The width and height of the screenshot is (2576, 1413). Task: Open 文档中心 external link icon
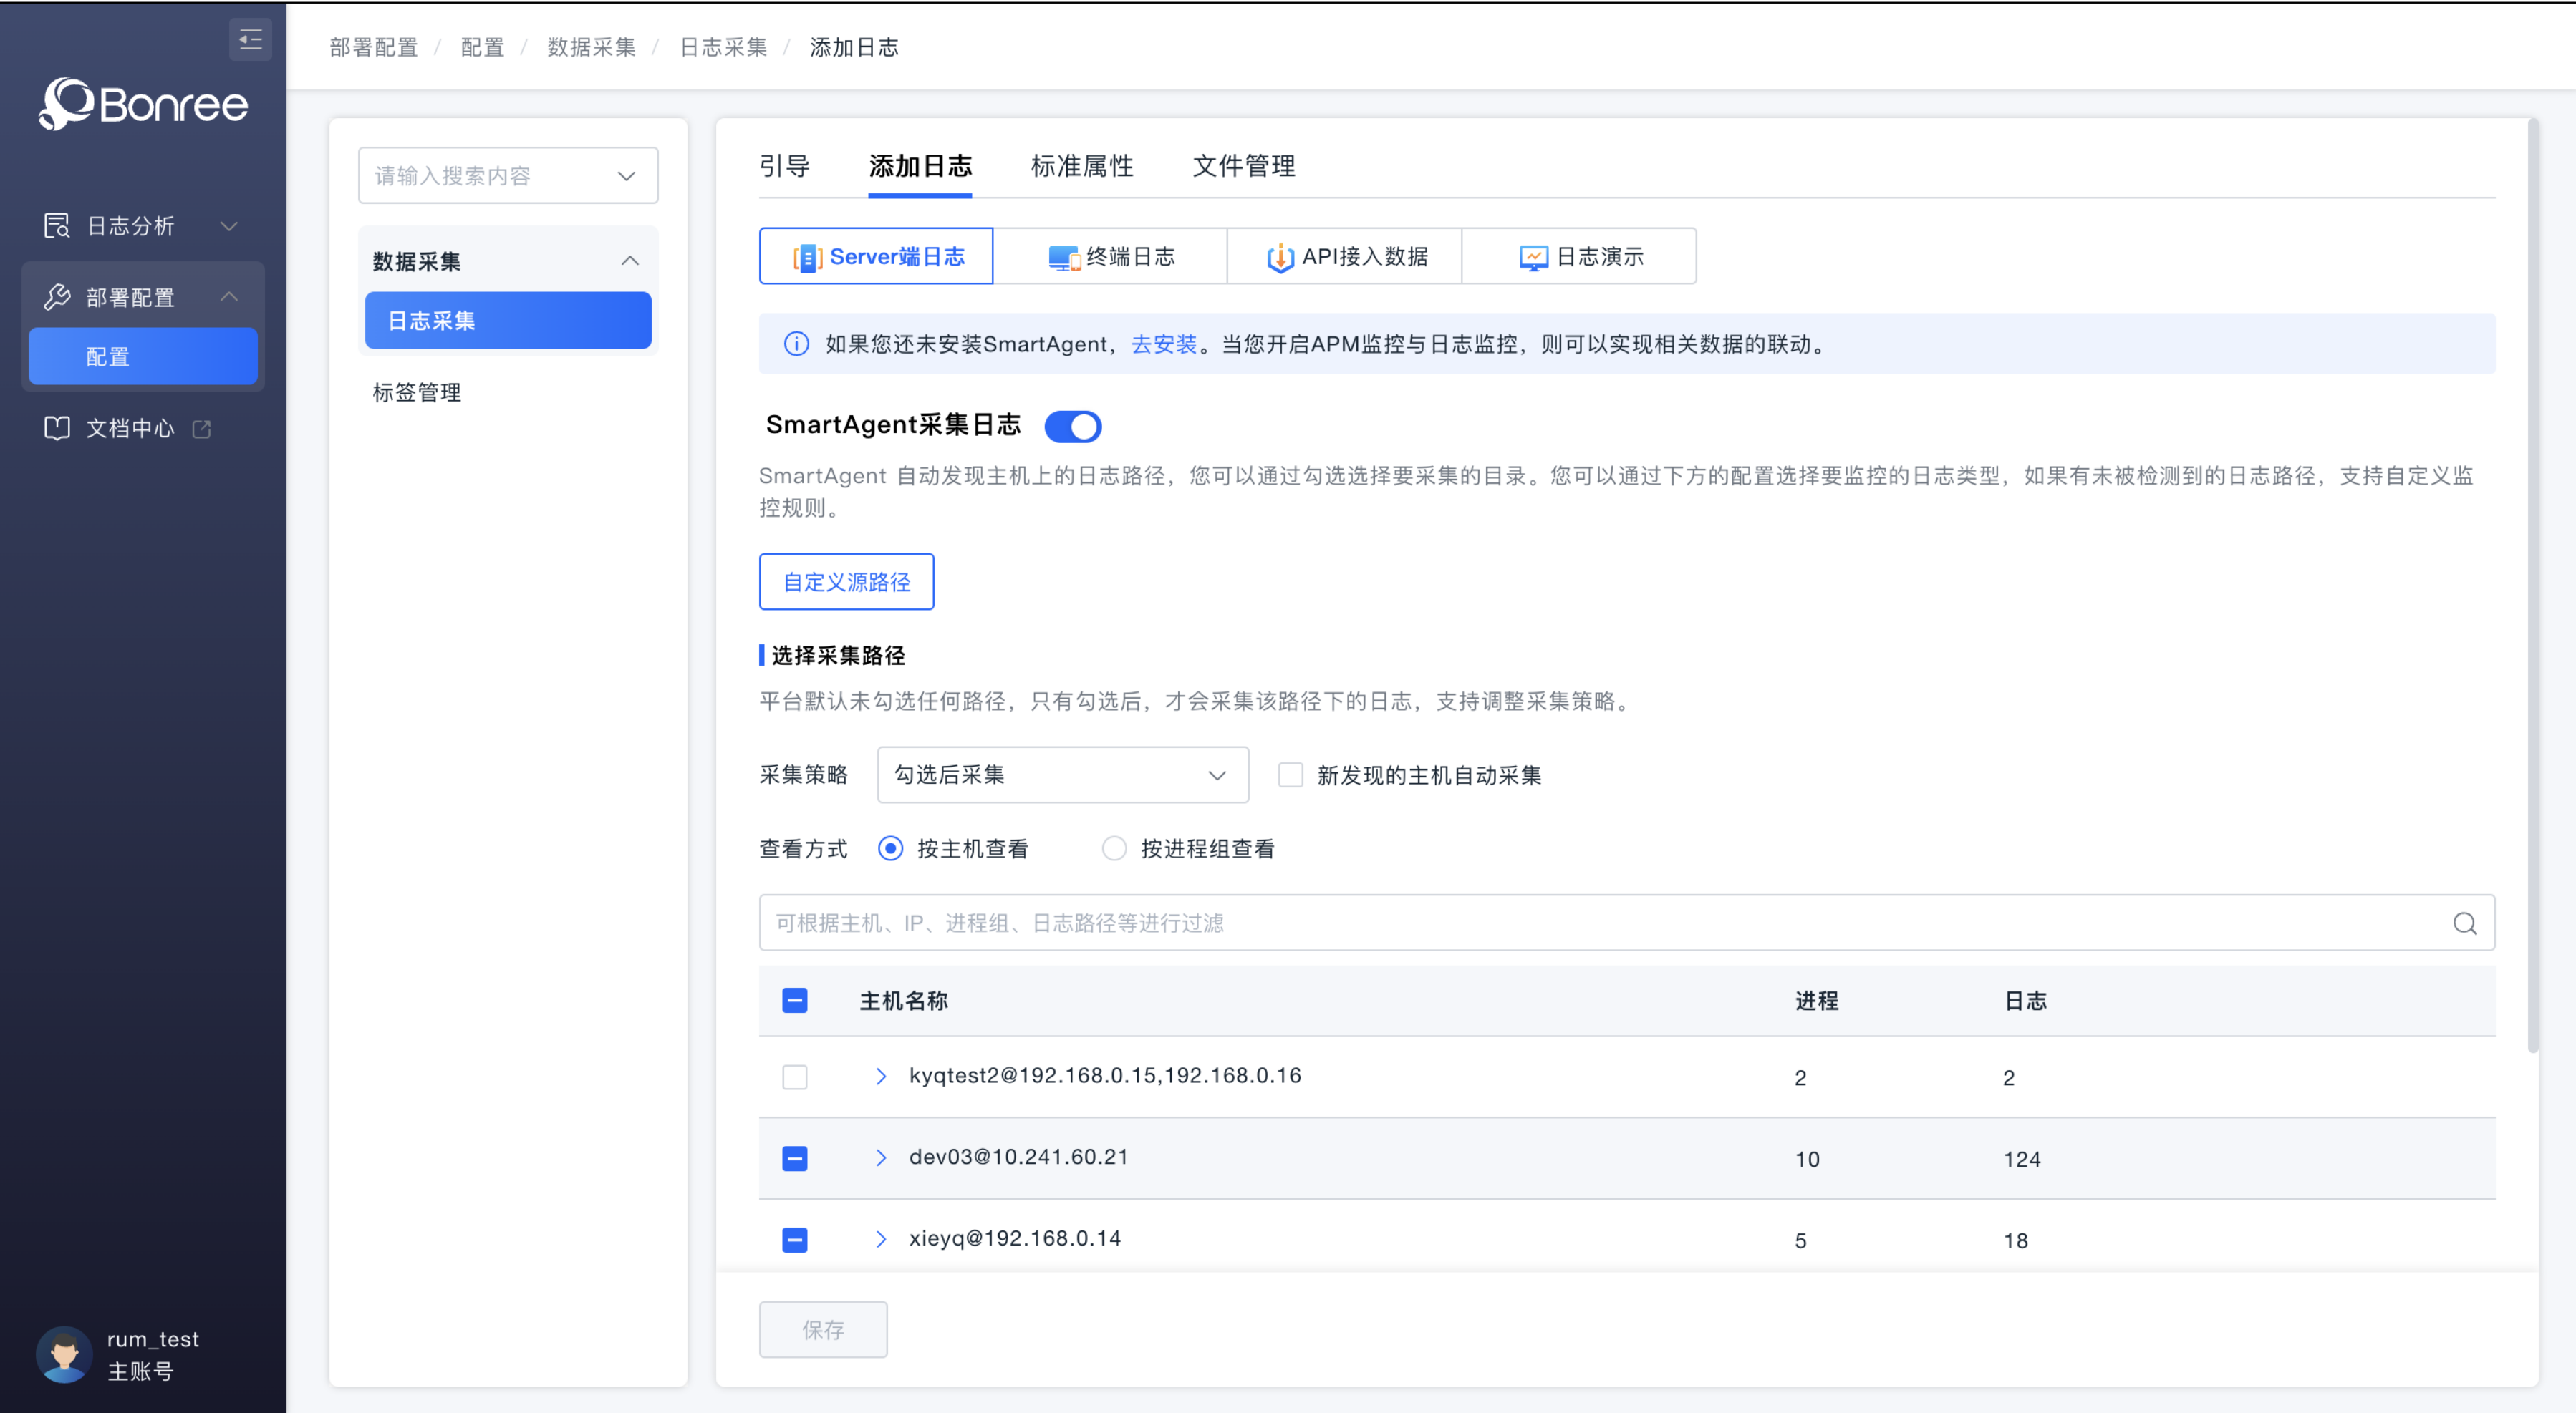[202, 429]
